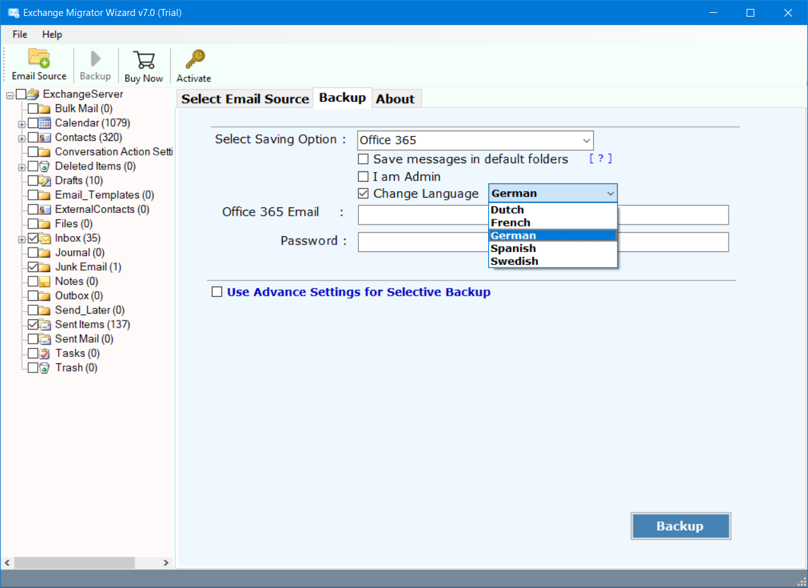Viewport: 808px width, 588px height.
Task: Collapse the Change Language dropdown arrow
Action: [610, 193]
